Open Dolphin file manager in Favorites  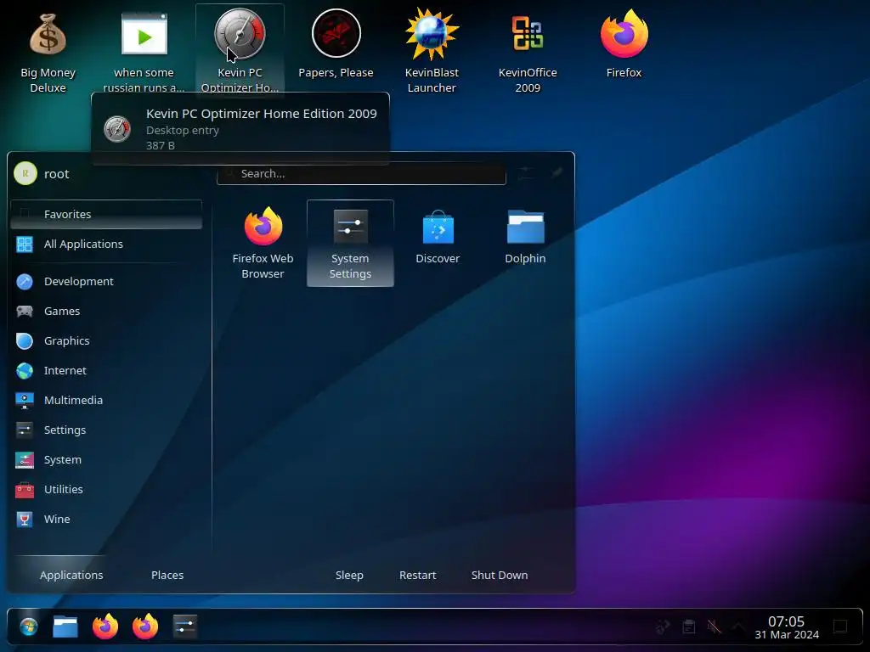click(x=525, y=238)
